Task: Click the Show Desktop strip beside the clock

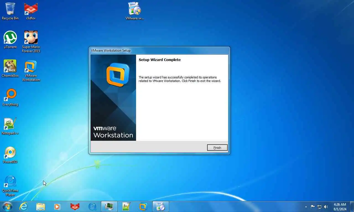Action: pos(352,206)
